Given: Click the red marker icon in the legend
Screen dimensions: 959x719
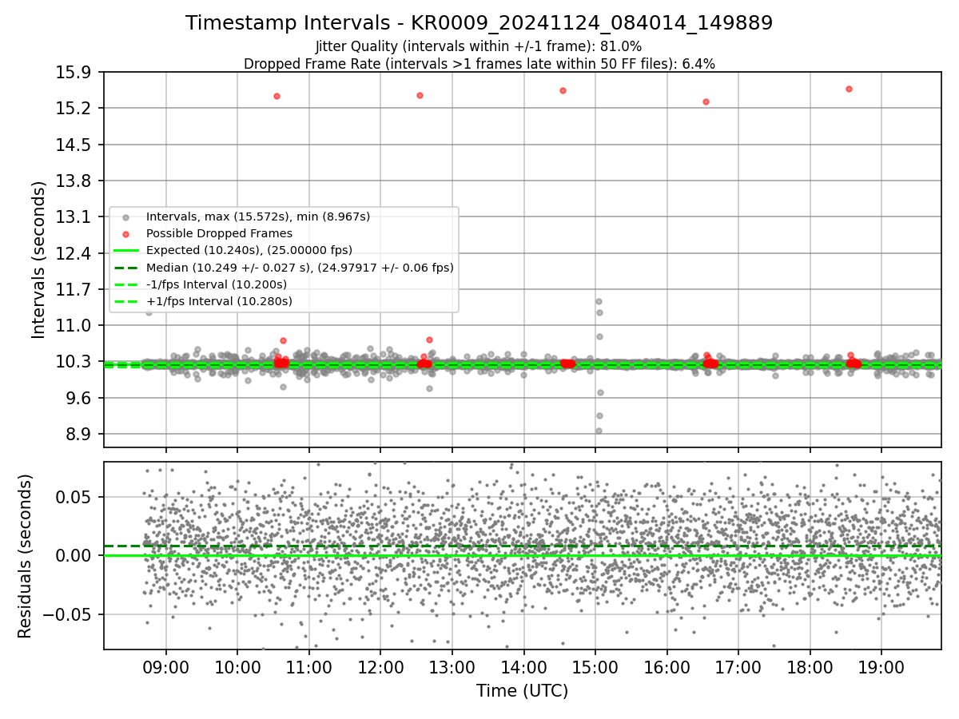Looking at the screenshot, I should pyautogui.click(x=125, y=234).
